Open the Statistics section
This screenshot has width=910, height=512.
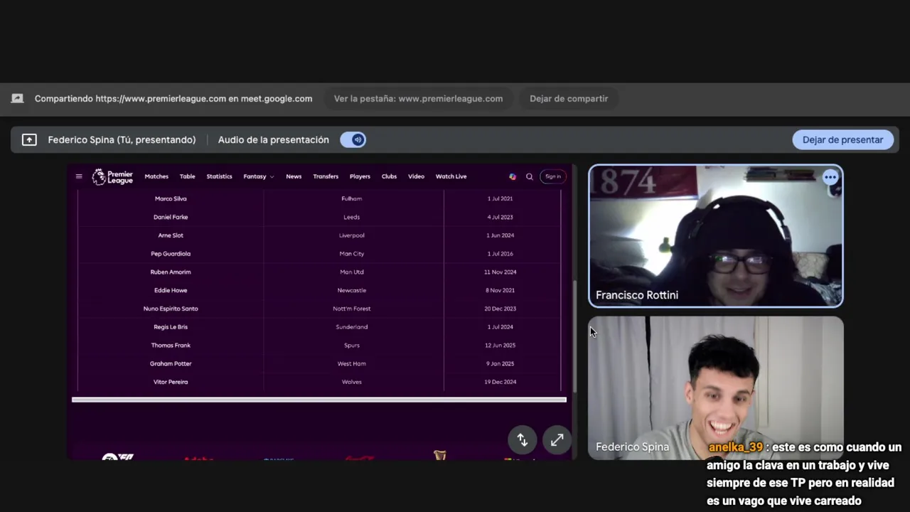219,176
